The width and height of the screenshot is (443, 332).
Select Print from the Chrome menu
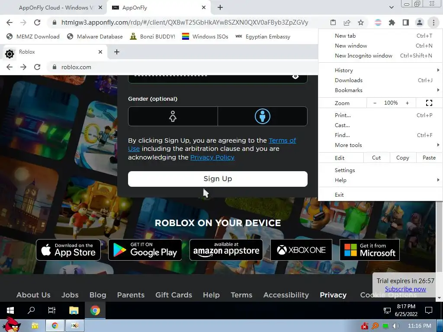[x=380, y=115]
